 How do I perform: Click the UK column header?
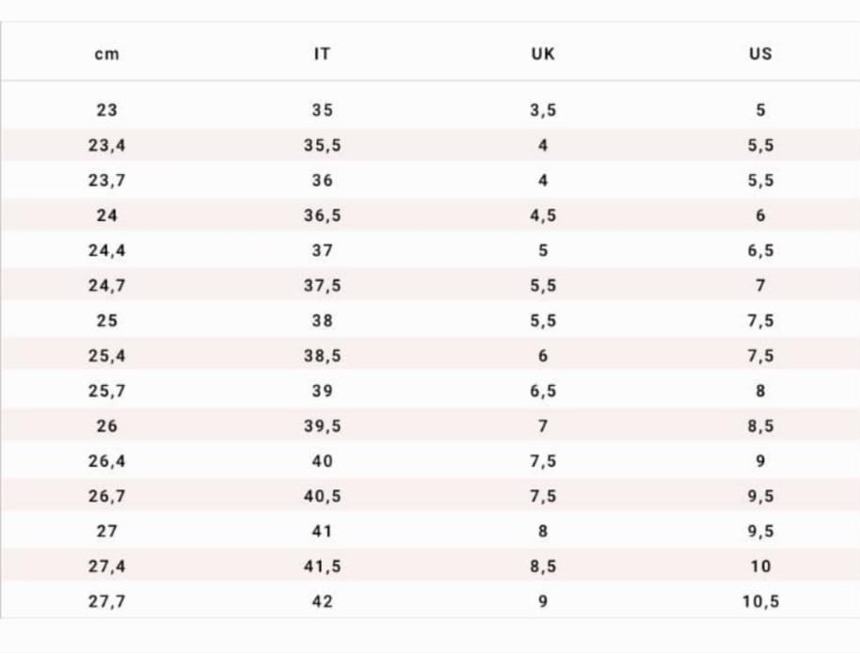coord(543,54)
